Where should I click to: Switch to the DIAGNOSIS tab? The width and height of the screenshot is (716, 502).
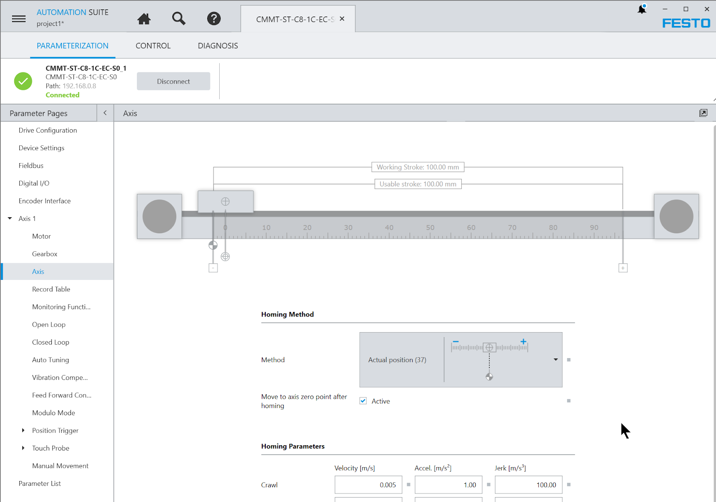pos(218,46)
